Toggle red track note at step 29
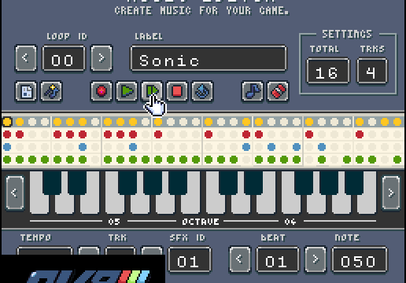Viewport: 406px width, 283px height. point(360,134)
